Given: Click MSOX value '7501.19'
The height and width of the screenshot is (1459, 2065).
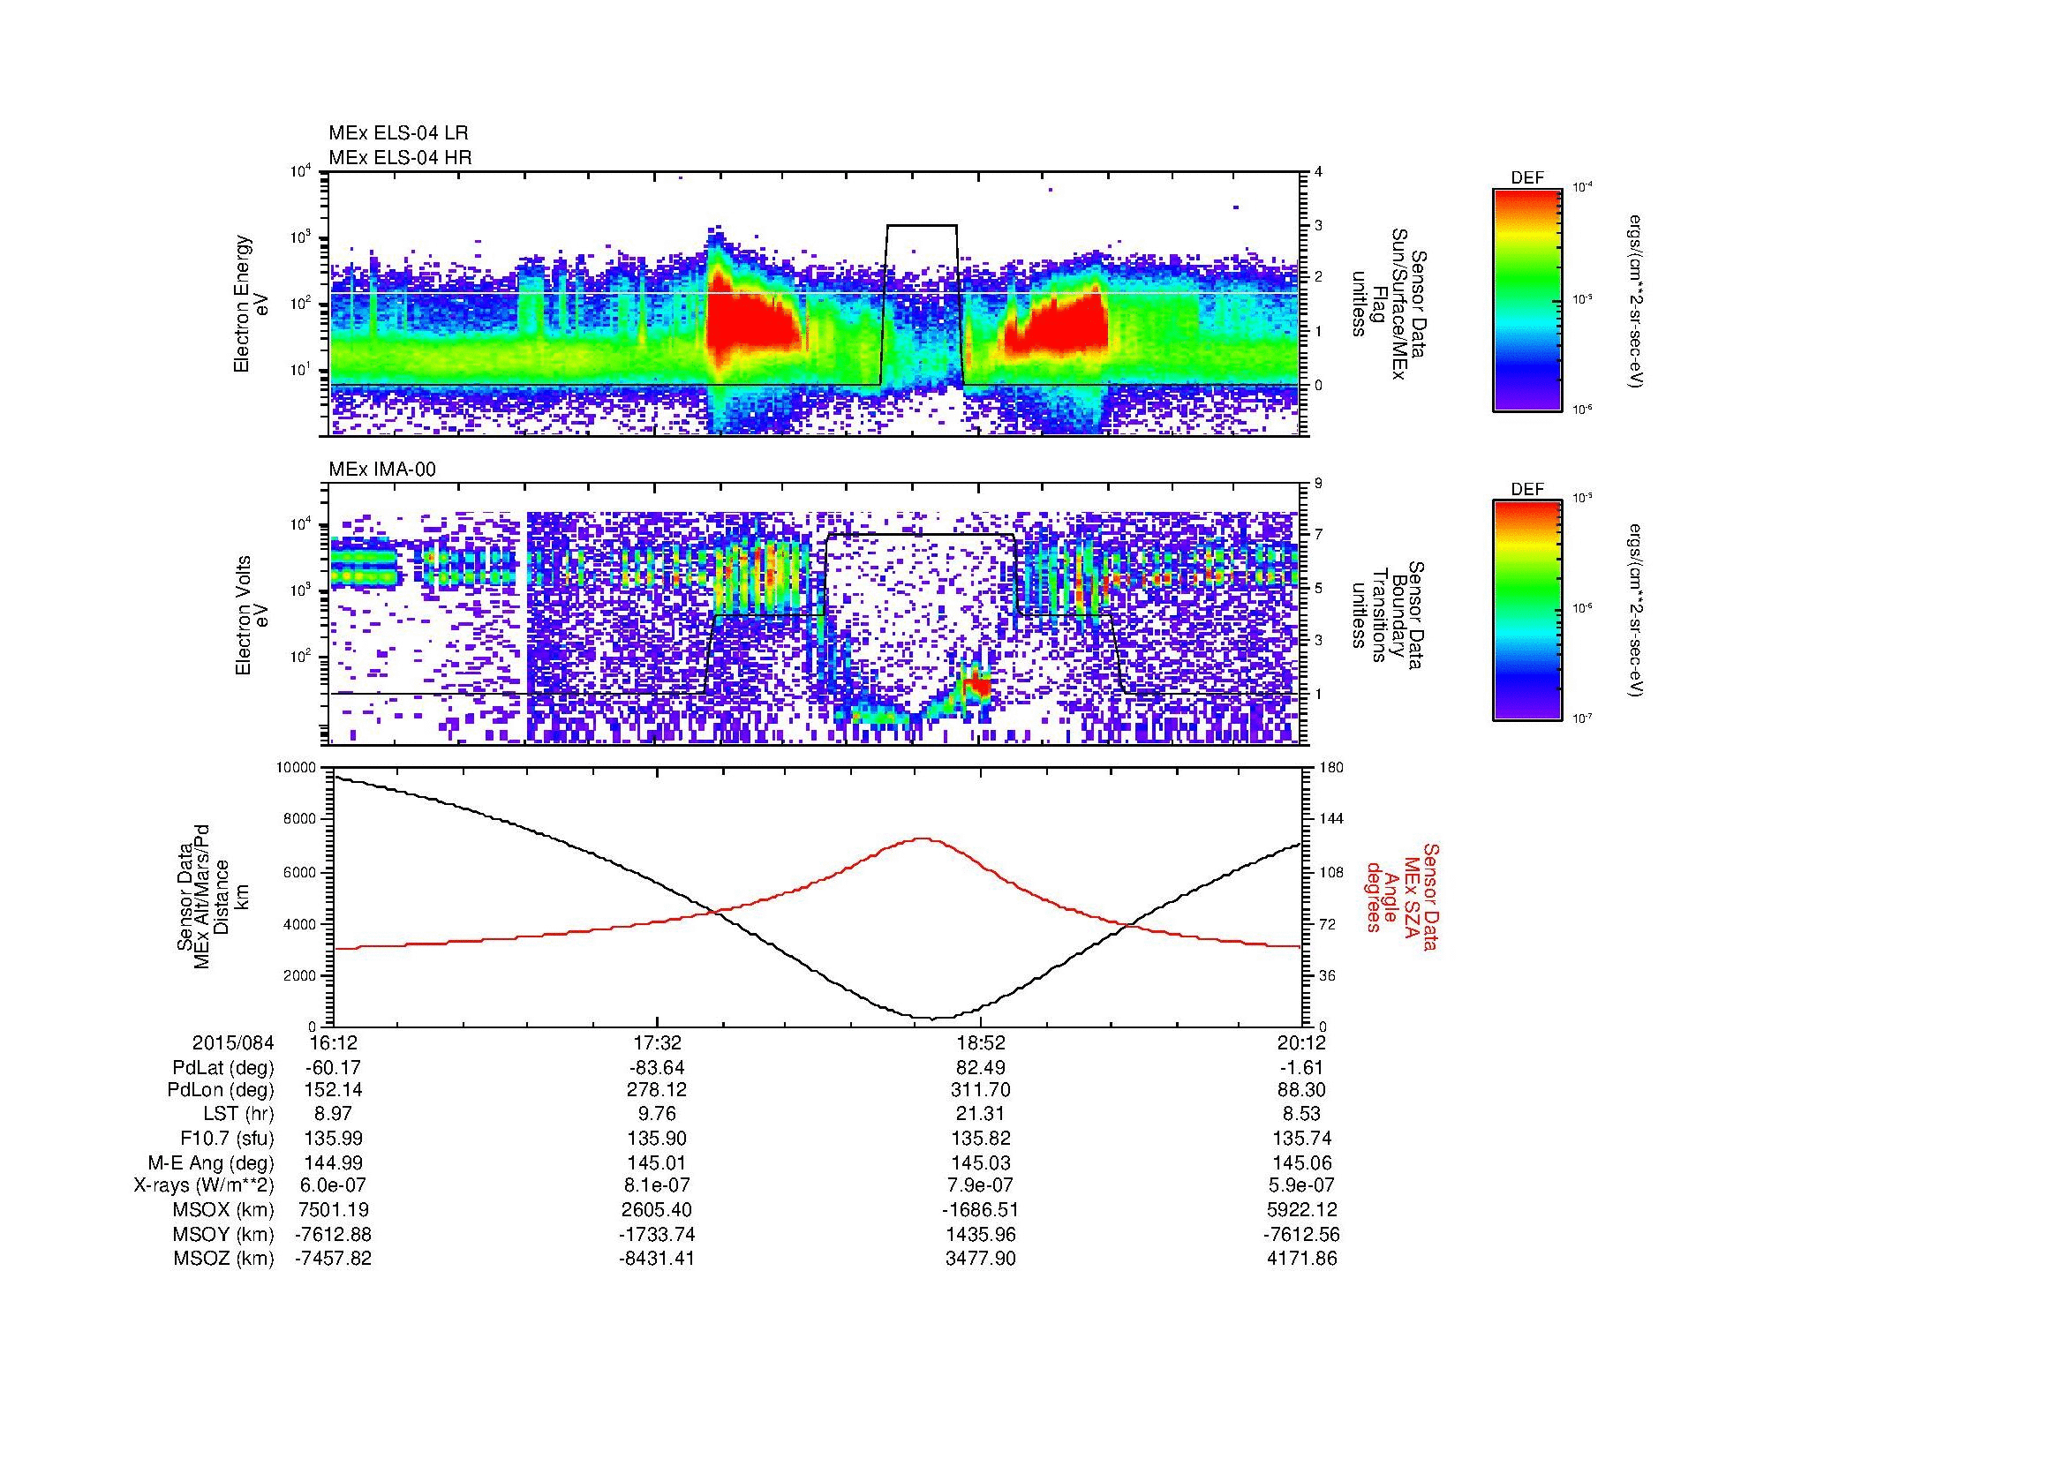Looking at the screenshot, I should pyautogui.click(x=334, y=1210).
